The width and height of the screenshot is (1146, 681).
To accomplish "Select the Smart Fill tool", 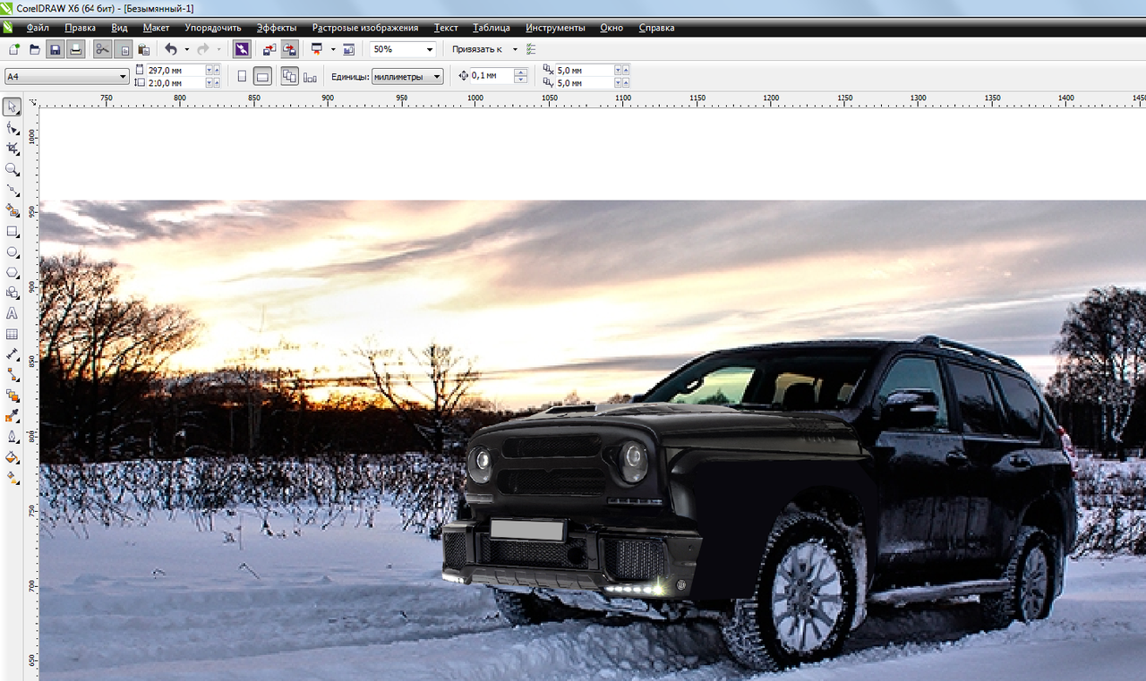I will tap(13, 210).
